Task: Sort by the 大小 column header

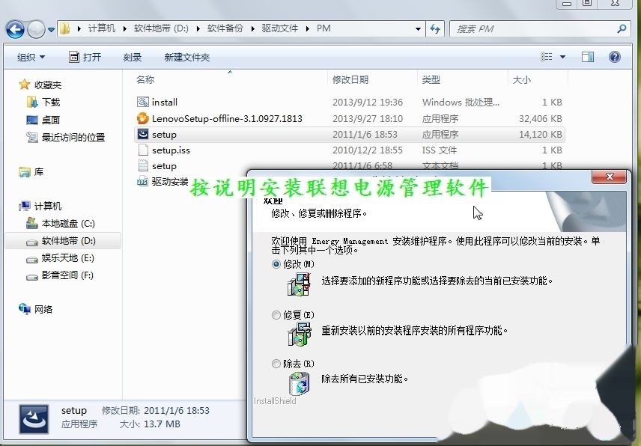Action: coord(522,79)
